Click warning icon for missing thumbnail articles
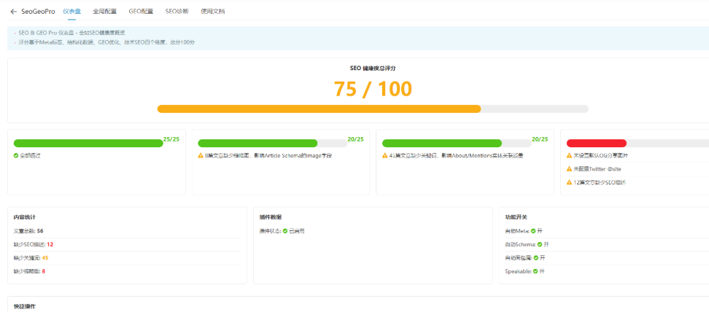Image resolution: width=709 pixels, height=312 pixels. click(201, 156)
